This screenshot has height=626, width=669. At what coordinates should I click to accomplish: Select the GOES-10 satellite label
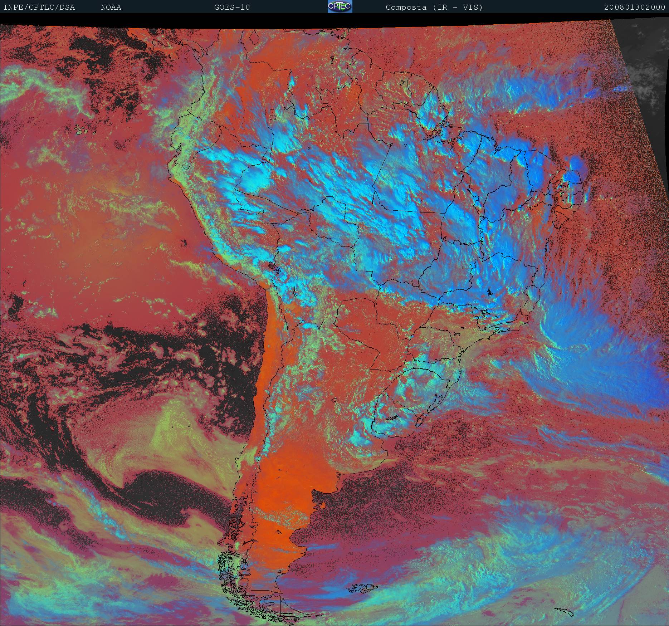pos(232,7)
